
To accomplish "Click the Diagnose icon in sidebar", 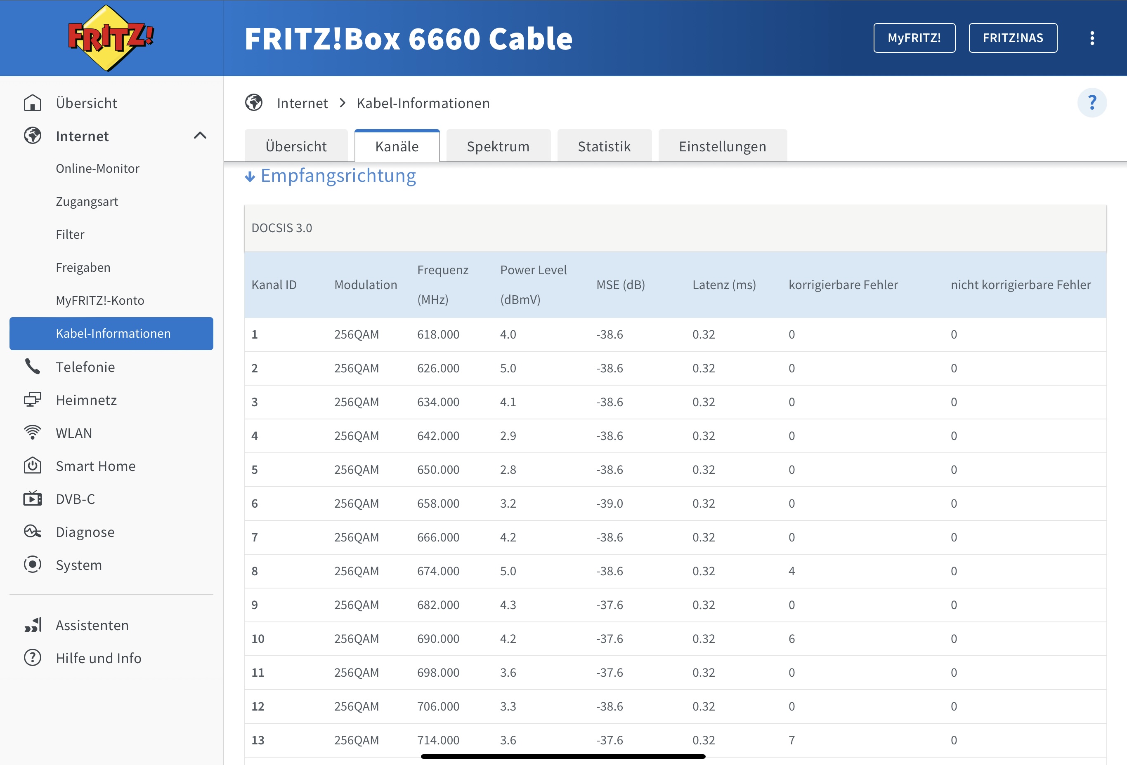I will [x=33, y=532].
